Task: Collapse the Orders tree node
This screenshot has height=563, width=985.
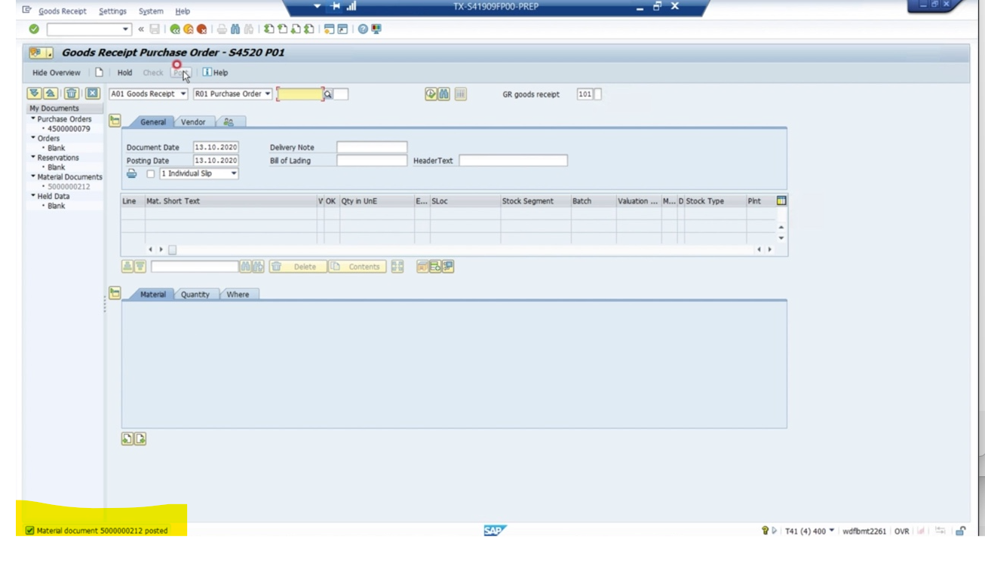Action: (x=33, y=138)
